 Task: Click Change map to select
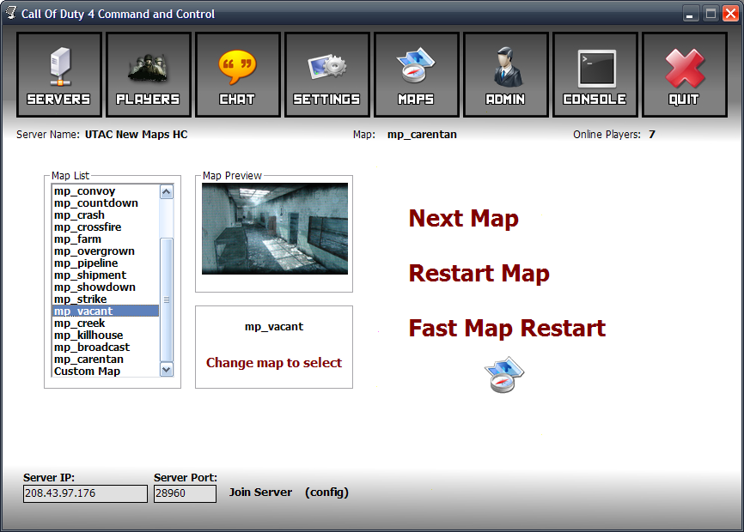point(274,363)
